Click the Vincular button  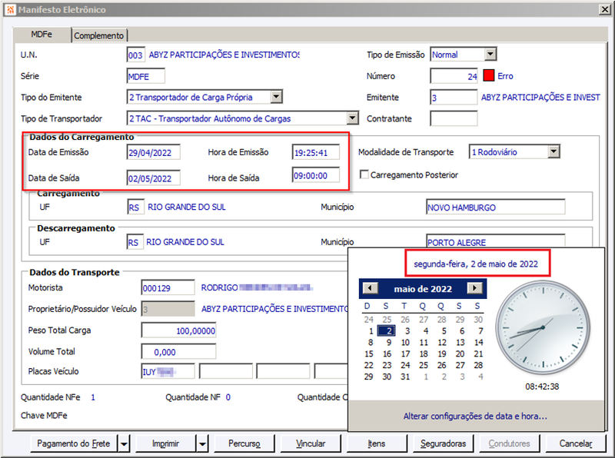point(311,444)
